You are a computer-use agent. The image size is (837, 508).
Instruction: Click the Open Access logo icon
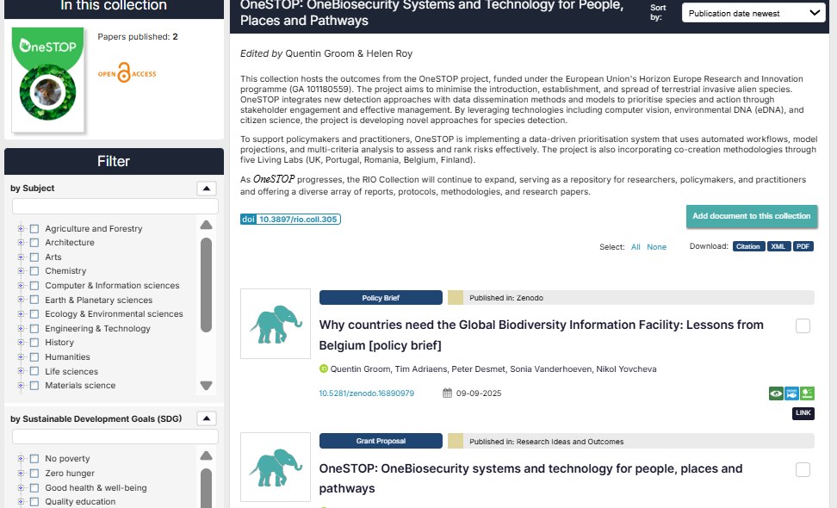pos(127,74)
